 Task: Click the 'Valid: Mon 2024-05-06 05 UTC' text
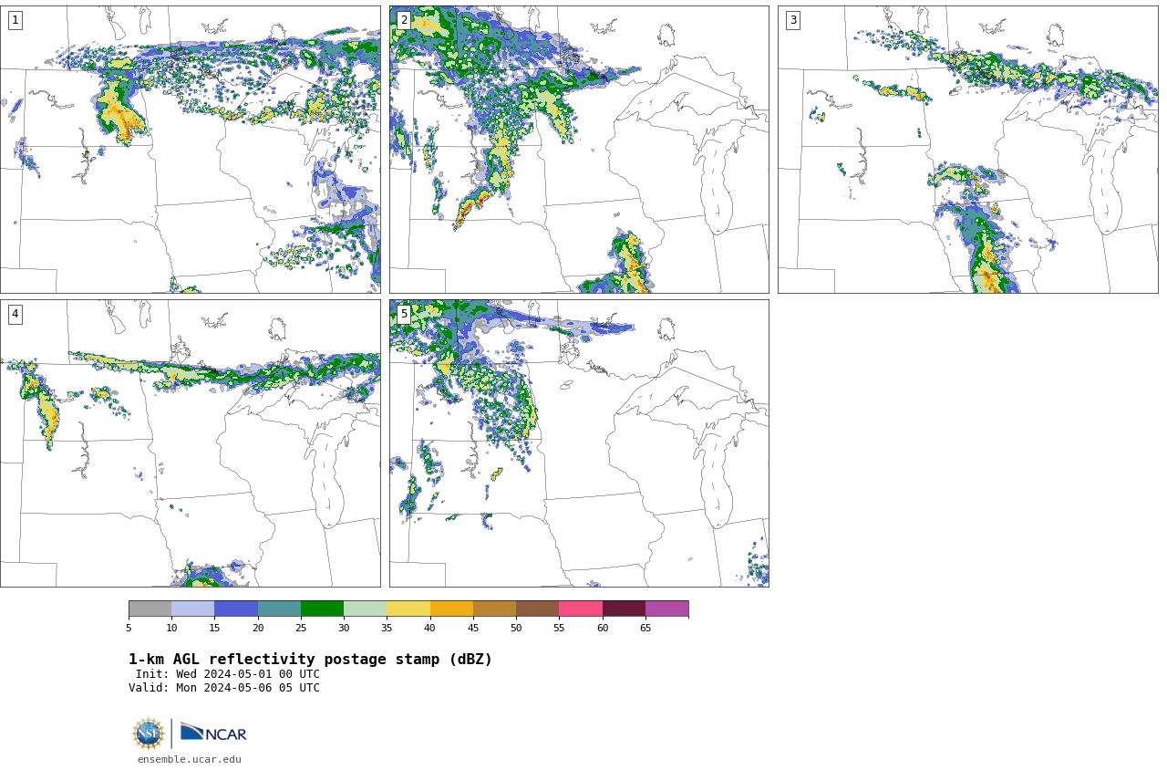[224, 688]
